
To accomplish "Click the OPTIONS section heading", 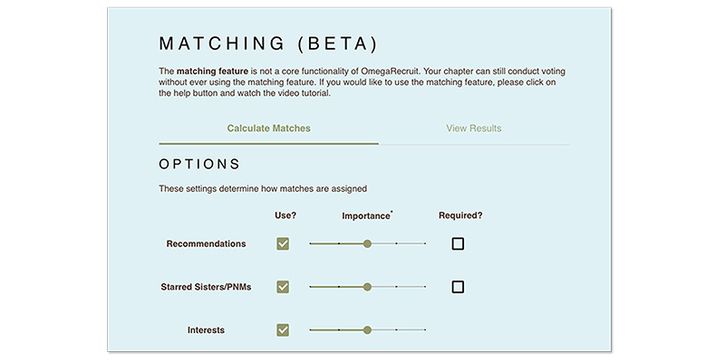I will point(199,165).
